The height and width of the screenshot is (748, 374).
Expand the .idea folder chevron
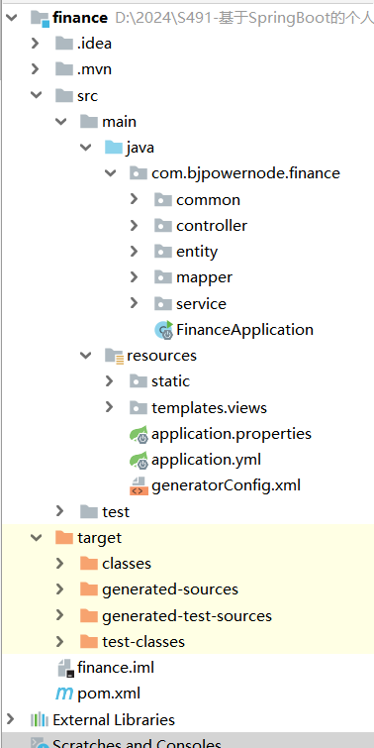pos(35,44)
